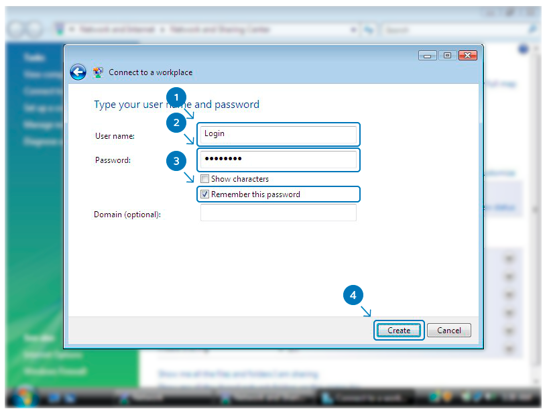Click the "User name:" label
Viewport: 547px width, 413px height.
(115, 135)
